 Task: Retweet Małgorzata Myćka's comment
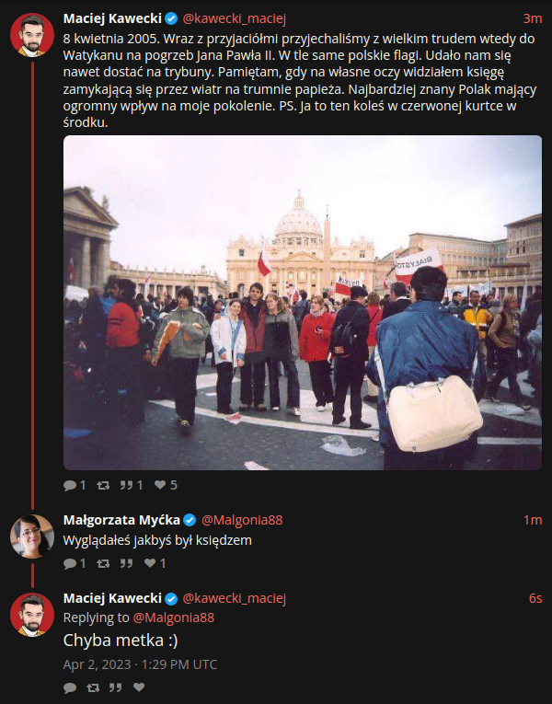[x=103, y=563]
